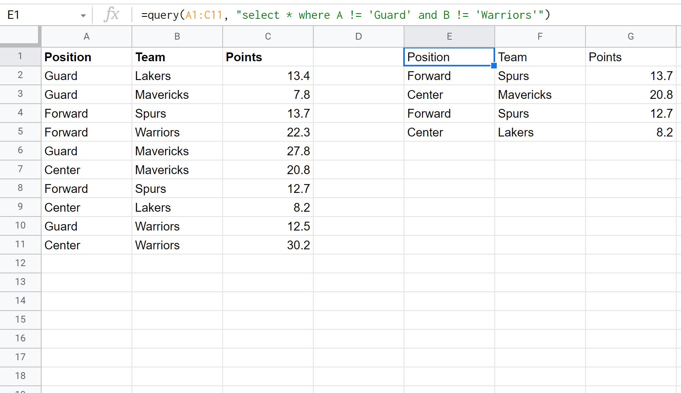Image resolution: width=681 pixels, height=393 pixels.
Task: Open the Name box dropdown arrow
Action: point(83,16)
